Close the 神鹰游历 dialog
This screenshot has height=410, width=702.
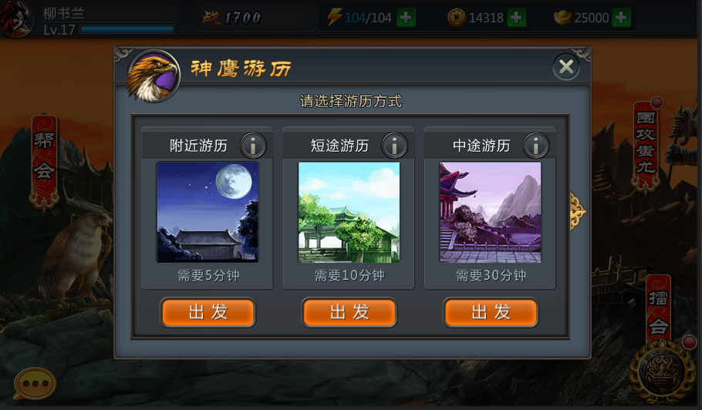pos(566,67)
